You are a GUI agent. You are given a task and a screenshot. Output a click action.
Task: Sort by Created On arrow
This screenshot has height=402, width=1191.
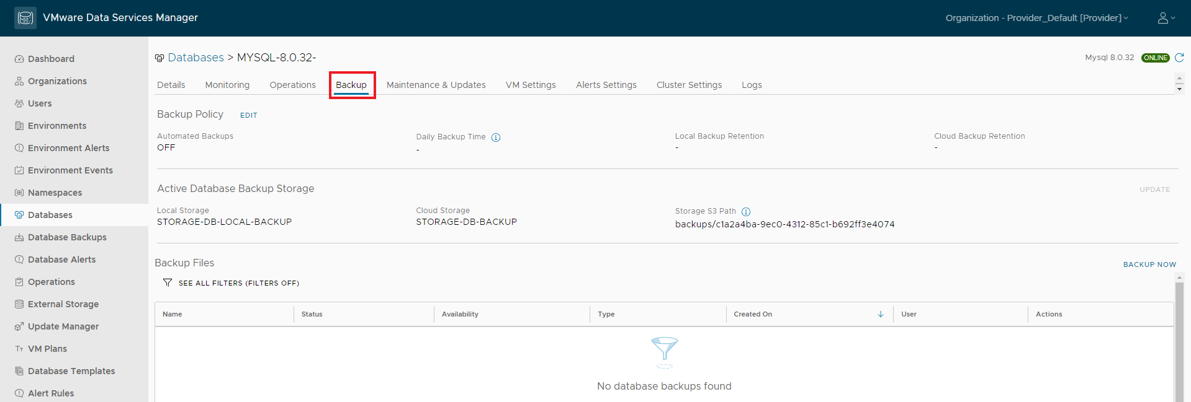(881, 314)
